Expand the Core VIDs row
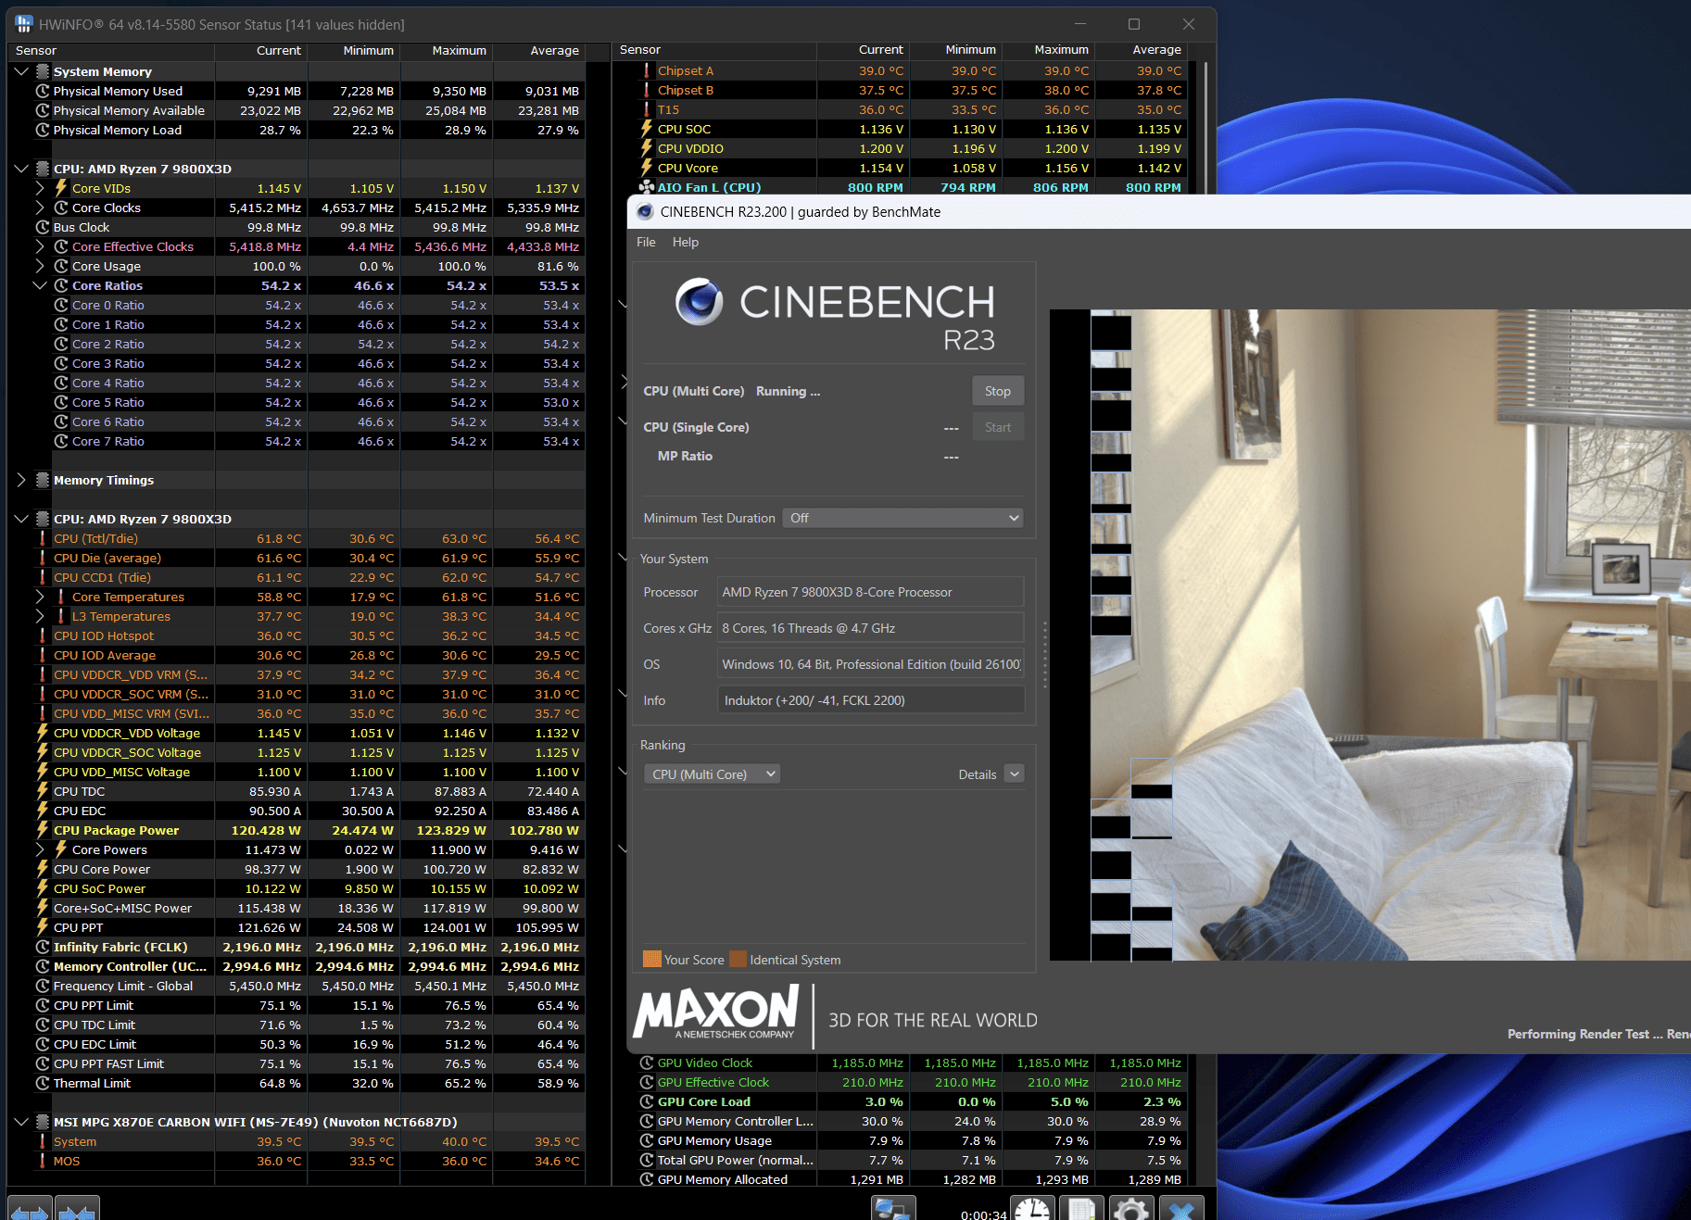 tap(40, 188)
